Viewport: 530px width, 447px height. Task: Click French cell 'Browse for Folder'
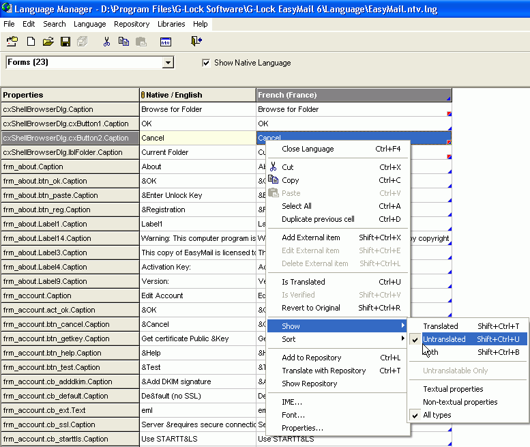pyautogui.click(x=354, y=110)
